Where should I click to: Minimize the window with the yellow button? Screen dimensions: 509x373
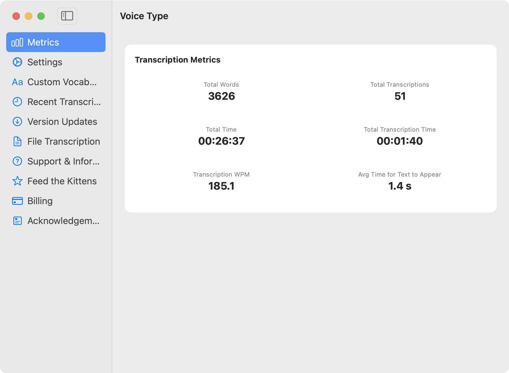point(29,16)
